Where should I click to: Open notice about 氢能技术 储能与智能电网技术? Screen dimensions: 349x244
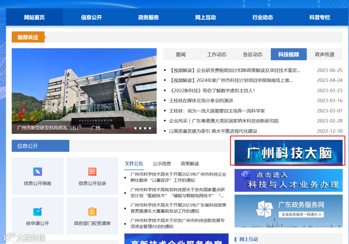click(x=177, y=193)
